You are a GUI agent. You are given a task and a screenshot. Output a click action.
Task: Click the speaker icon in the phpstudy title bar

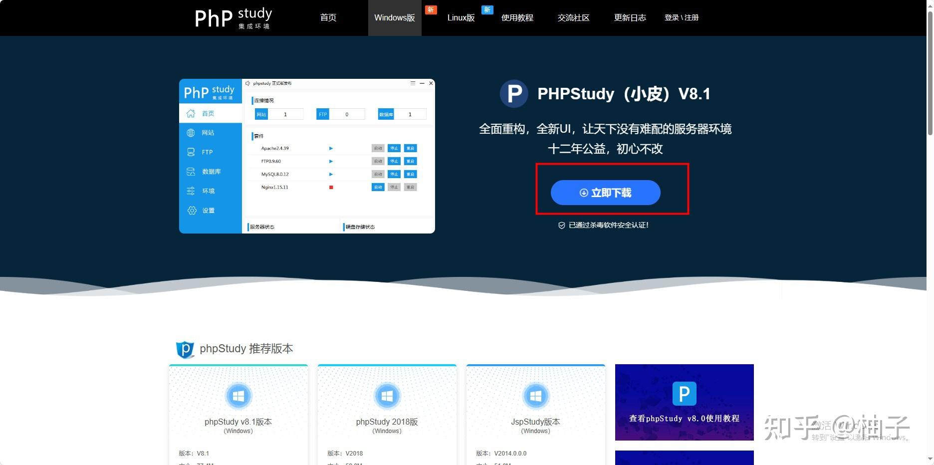coord(248,83)
